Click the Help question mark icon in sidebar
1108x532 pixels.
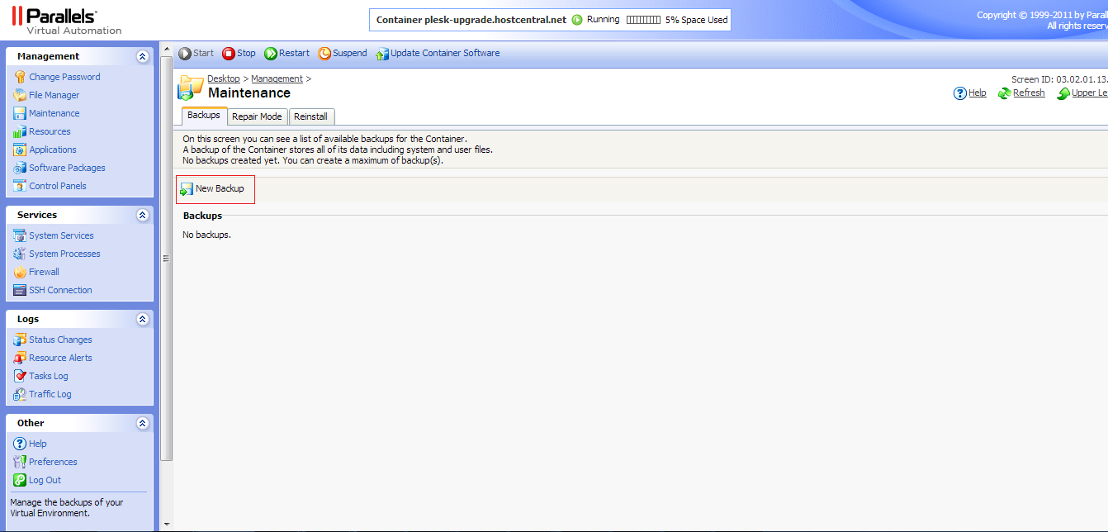pos(20,444)
